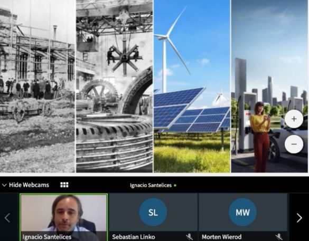This screenshot has height=241, width=309.
Task: Click active speaker name Ignacio Santelices
Action: [151, 185]
